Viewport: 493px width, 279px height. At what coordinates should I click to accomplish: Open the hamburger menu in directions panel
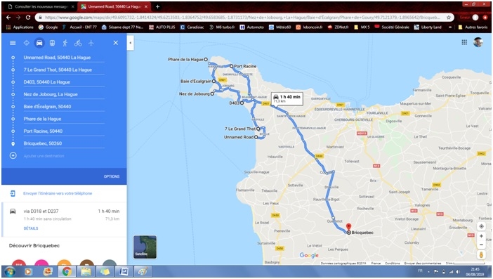[13, 43]
